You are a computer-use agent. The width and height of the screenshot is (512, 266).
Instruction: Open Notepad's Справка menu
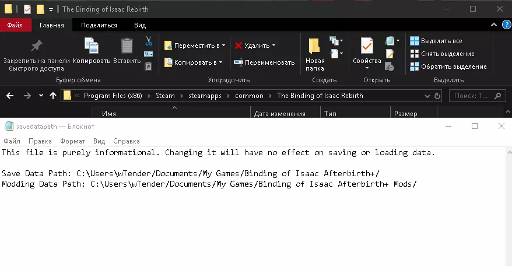127,141
